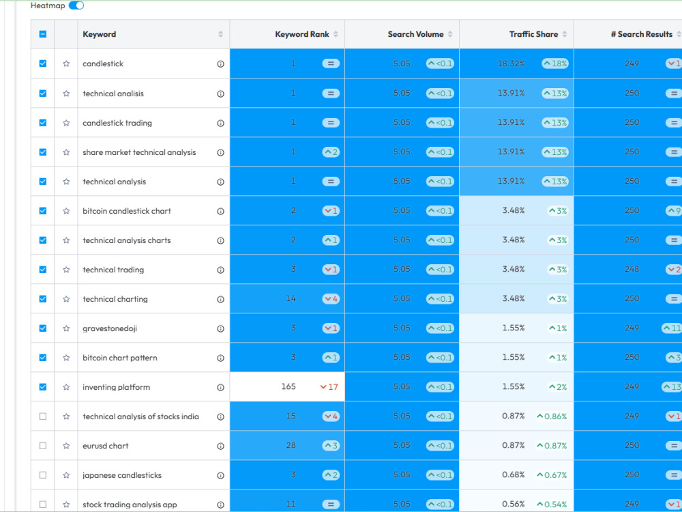This screenshot has width=682, height=512.
Task: Open info for technical analysis charts
Action: point(220,240)
